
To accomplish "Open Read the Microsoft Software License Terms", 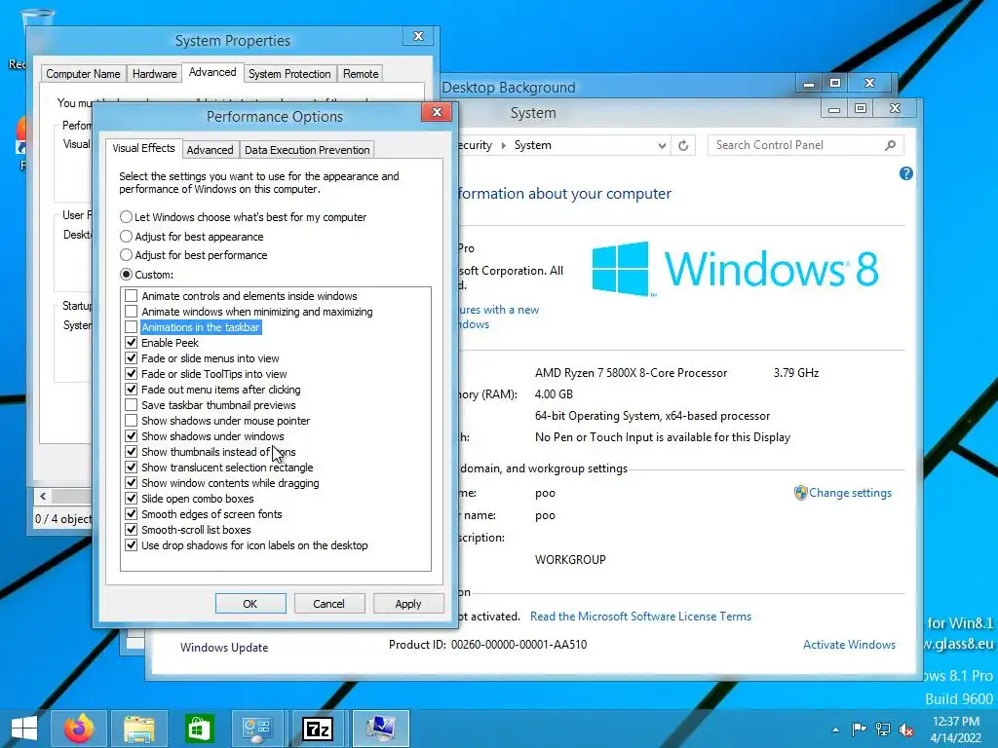I will (x=640, y=617).
